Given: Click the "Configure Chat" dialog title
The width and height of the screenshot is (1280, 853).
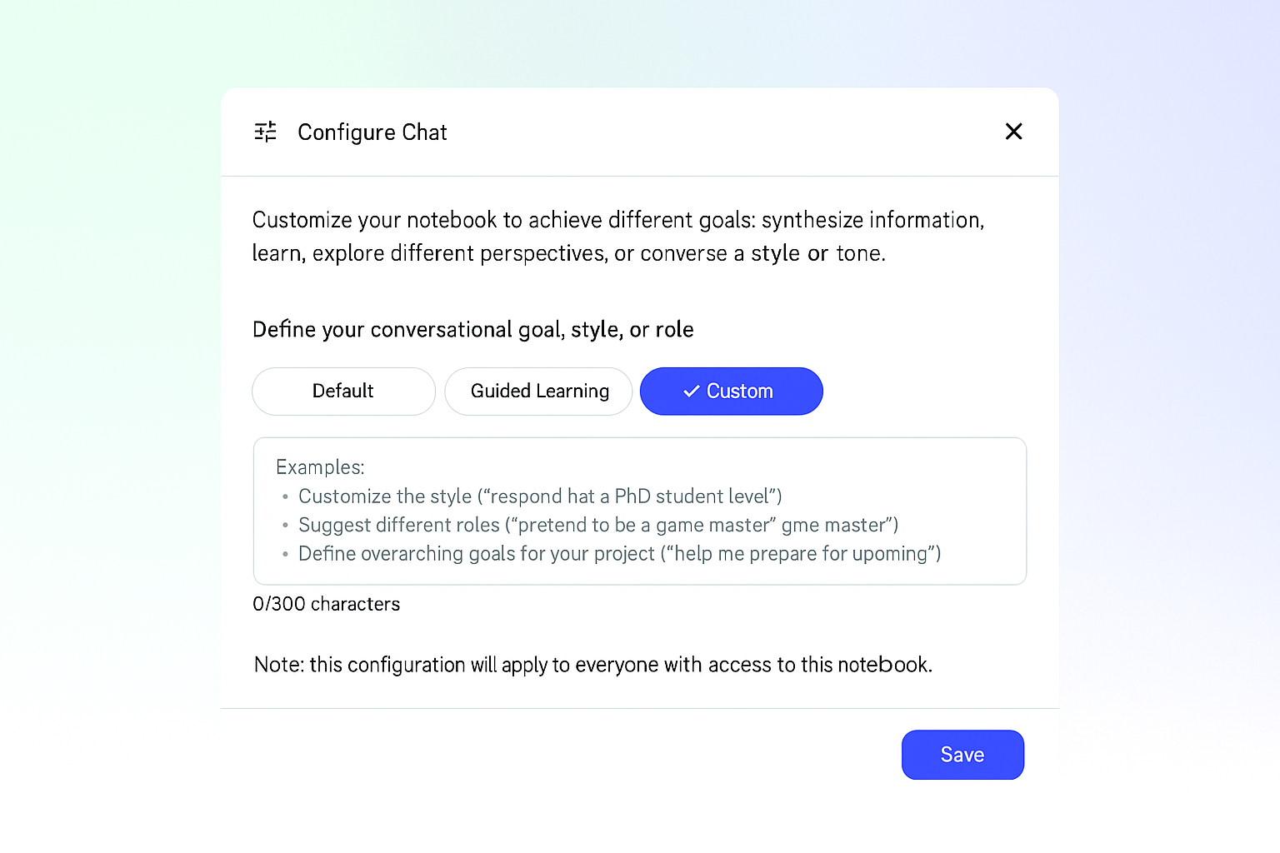Looking at the screenshot, I should [x=372, y=132].
